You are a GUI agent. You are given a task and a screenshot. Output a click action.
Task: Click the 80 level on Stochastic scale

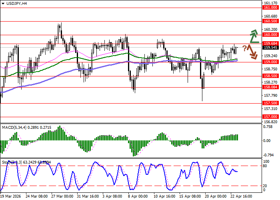point(265,166)
